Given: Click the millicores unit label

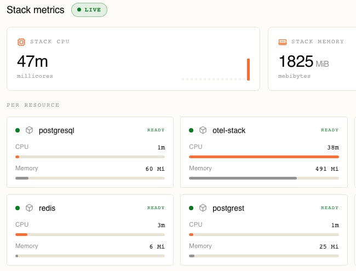Looking at the screenshot, I should coord(35,76).
